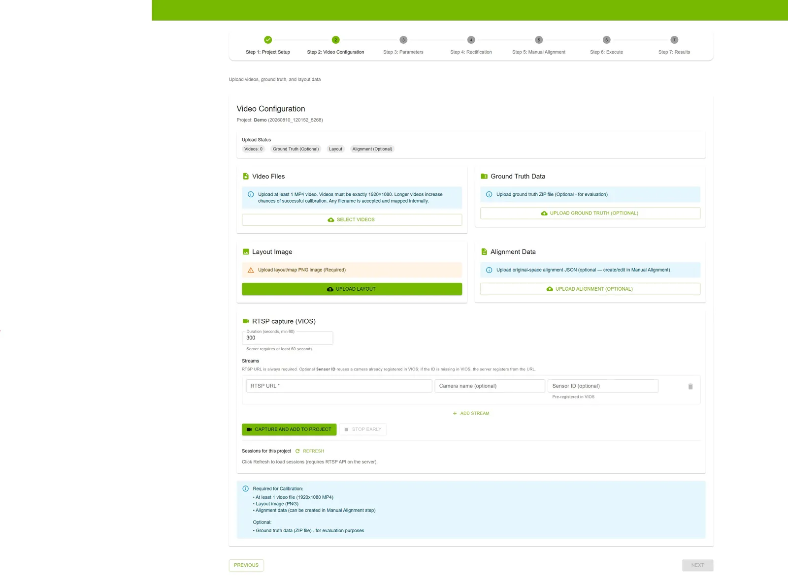Click the Alignment Data file icon
788x579 pixels.
[x=484, y=251]
